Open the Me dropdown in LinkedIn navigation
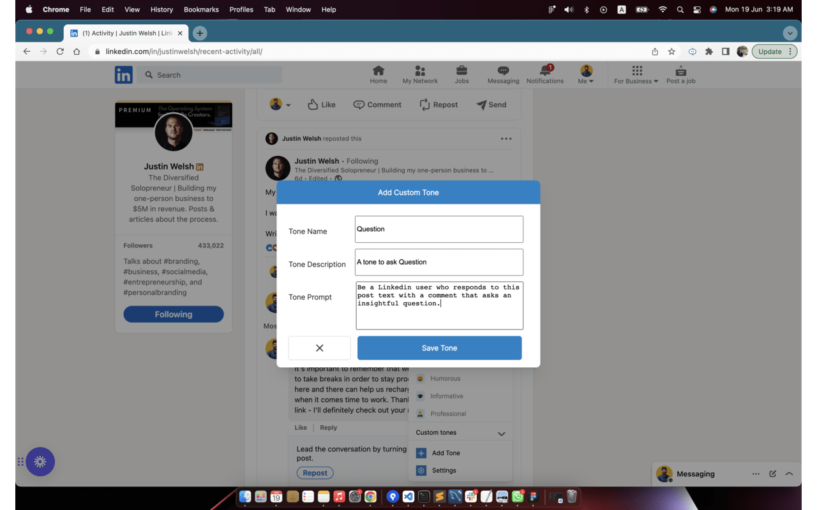This screenshot has height=510, width=817. [x=586, y=74]
